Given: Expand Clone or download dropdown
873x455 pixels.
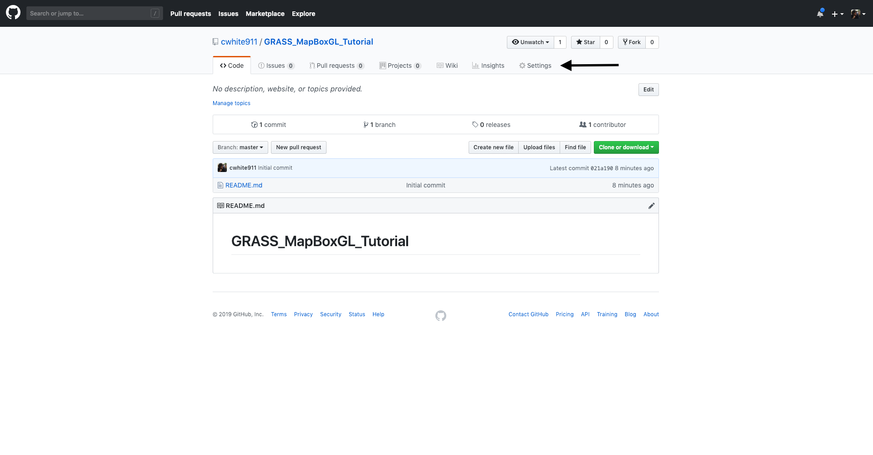Looking at the screenshot, I should 626,147.
